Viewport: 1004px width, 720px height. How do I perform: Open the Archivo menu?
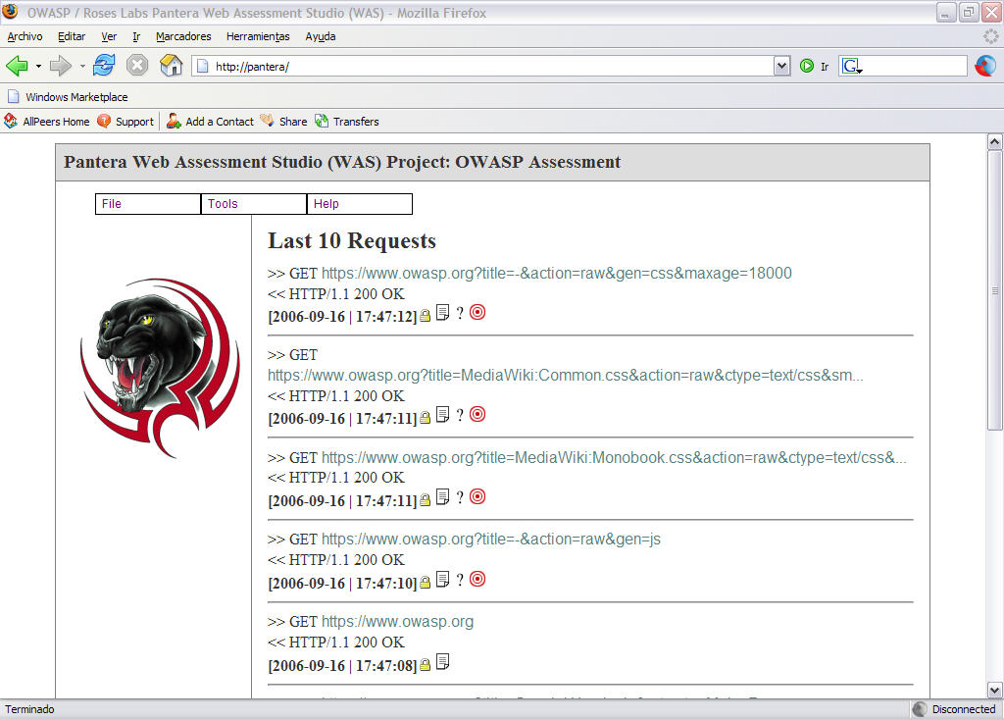[25, 36]
